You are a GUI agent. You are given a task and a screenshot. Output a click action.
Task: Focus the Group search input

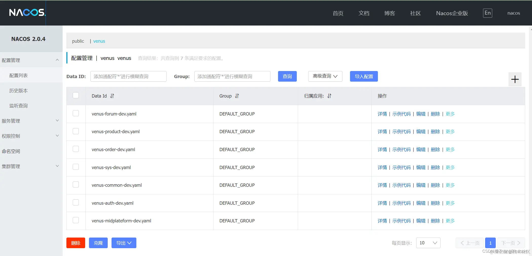pos(232,76)
